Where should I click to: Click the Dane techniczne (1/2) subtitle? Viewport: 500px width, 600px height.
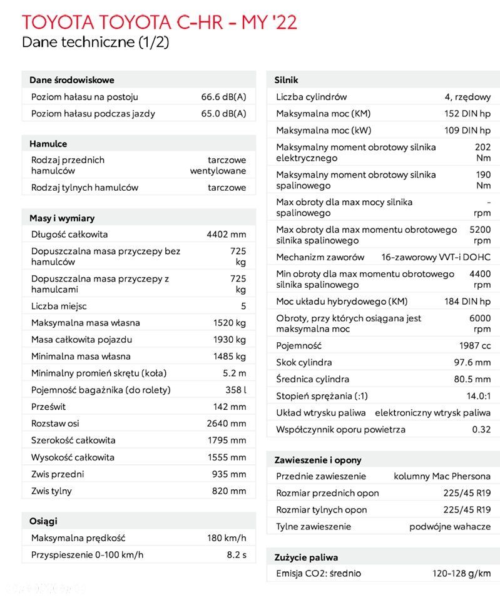click(x=96, y=43)
